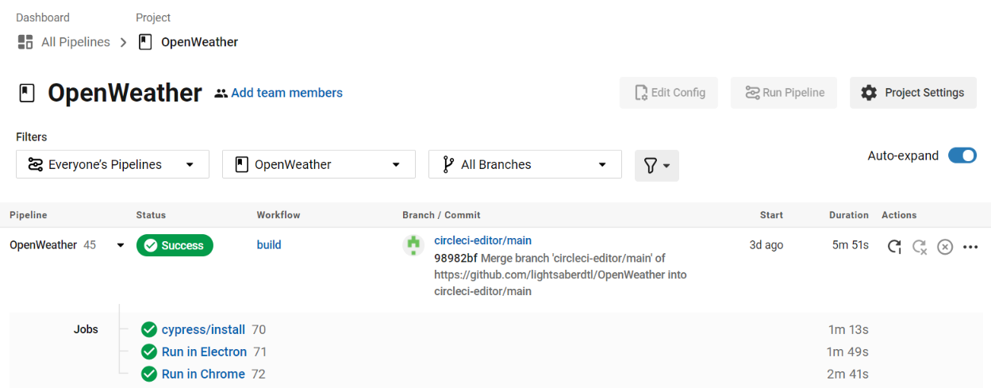
Task: Click the commit hash 98982bf
Action: point(455,258)
